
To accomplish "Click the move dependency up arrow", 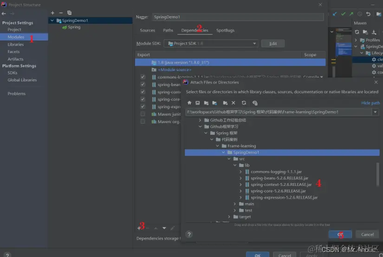I will (156, 228).
